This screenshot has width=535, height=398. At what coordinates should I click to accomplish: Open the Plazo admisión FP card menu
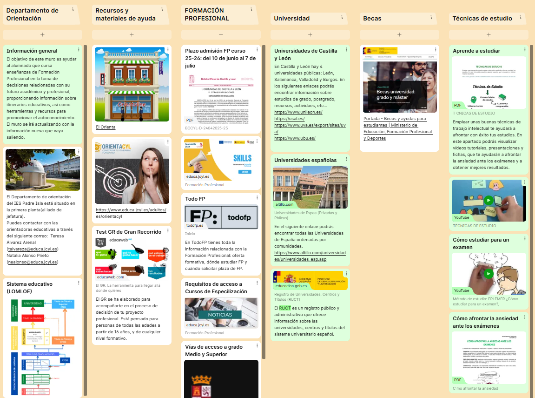(x=257, y=50)
